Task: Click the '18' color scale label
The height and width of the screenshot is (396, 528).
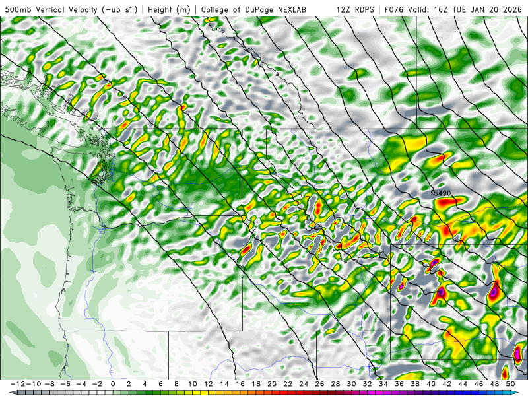Action: tap(256, 384)
